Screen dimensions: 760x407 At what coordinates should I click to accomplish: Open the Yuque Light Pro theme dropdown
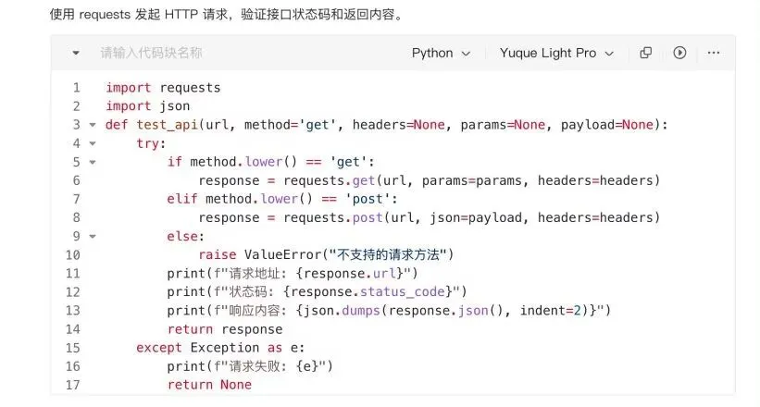coord(556,54)
